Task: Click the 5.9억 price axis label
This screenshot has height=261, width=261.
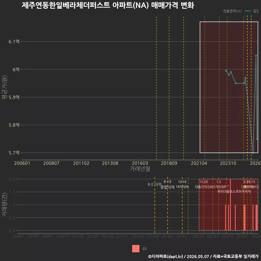Action: point(14,97)
